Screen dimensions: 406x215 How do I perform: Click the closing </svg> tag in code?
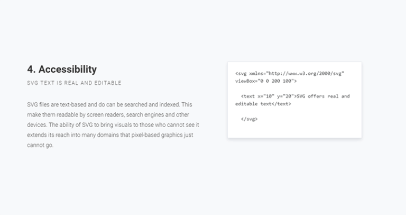coord(250,119)
